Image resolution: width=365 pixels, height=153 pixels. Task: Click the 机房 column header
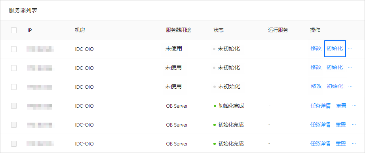click(80, 30)
